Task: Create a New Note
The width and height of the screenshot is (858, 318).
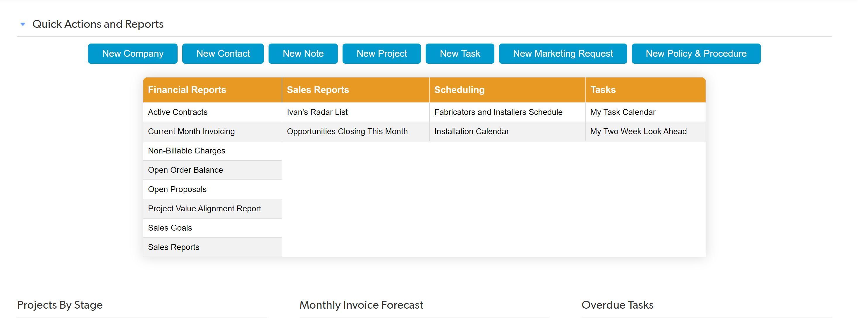Action: pyautogui.click(x=303, y=53)
